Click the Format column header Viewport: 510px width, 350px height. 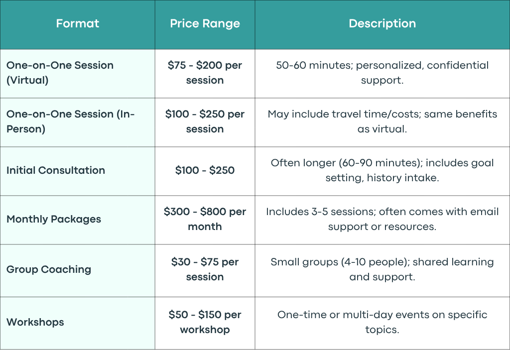pos(77,23)
